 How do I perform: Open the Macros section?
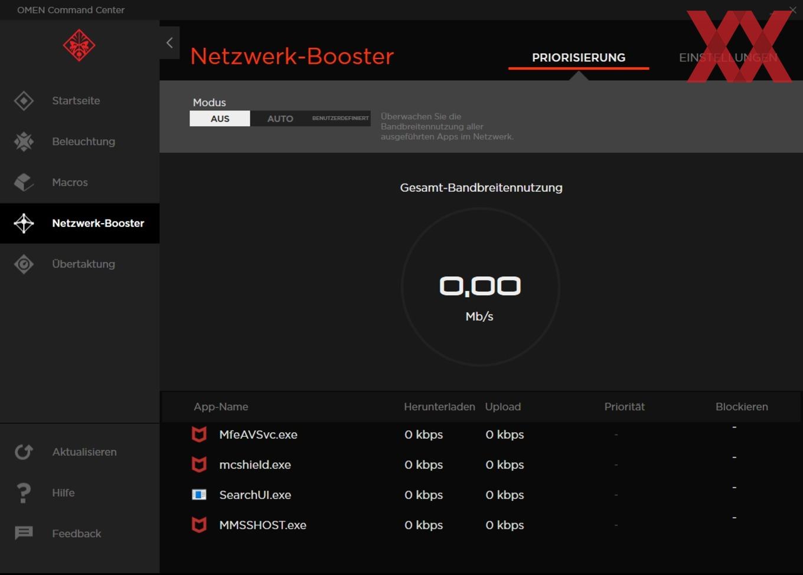[70, 182]
